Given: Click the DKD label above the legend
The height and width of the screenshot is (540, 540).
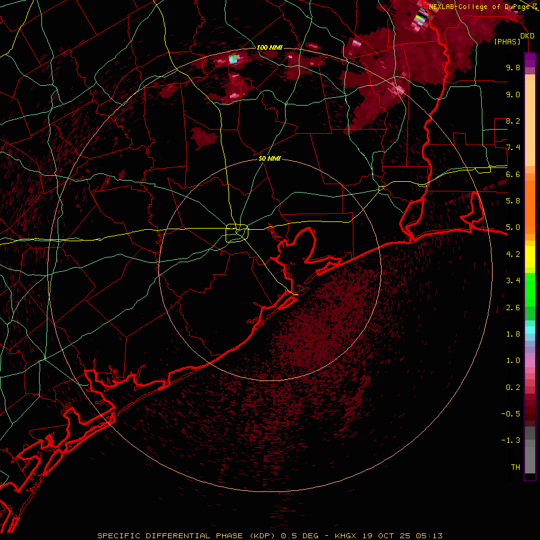Looking at the screenshot, I should (x=527, y=36).
